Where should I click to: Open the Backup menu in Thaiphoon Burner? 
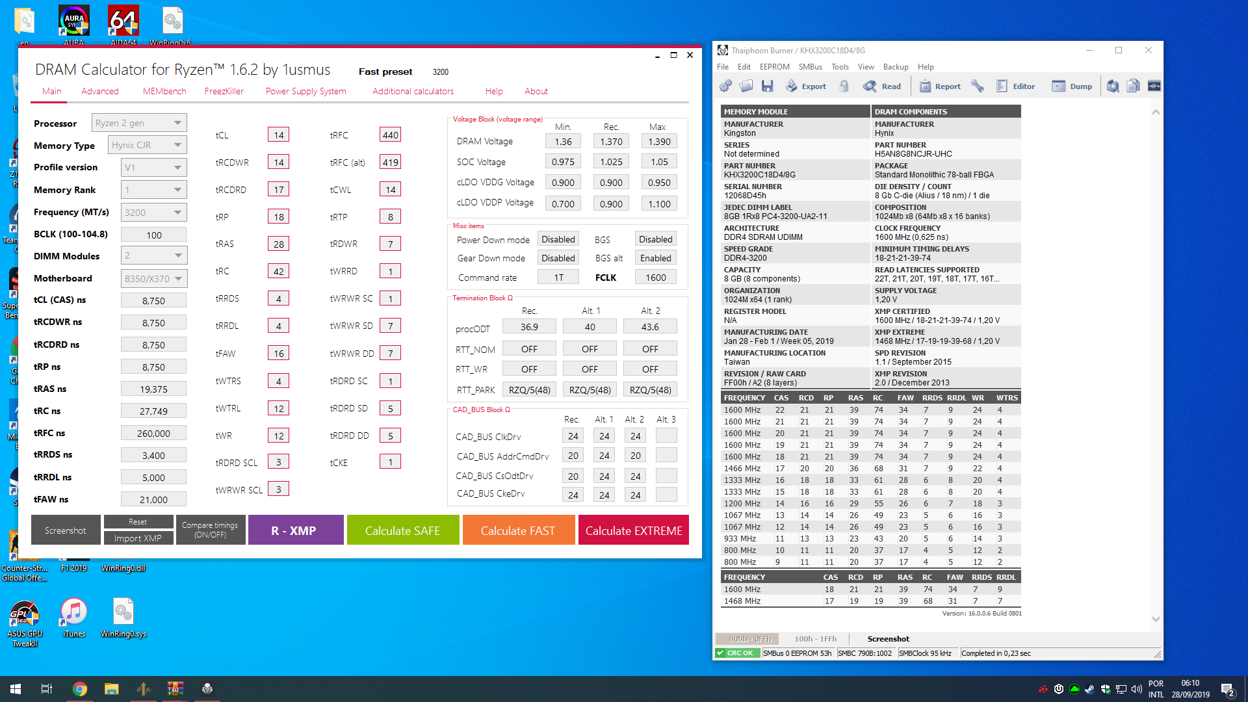pyautogui.click(x=896, y=67)
